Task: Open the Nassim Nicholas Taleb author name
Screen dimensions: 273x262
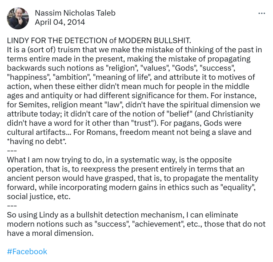Action: point(75,13)
